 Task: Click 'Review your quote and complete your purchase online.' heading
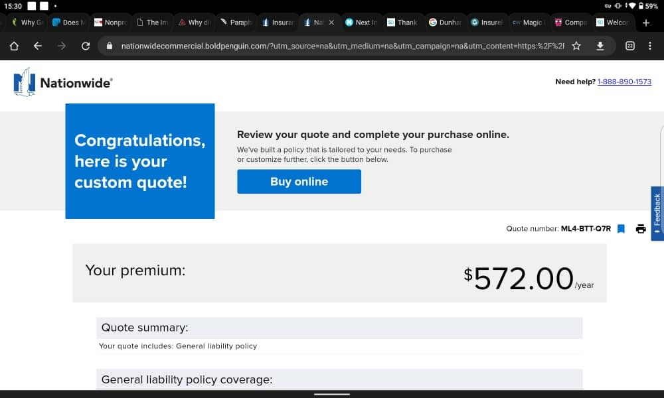[373, 135]
